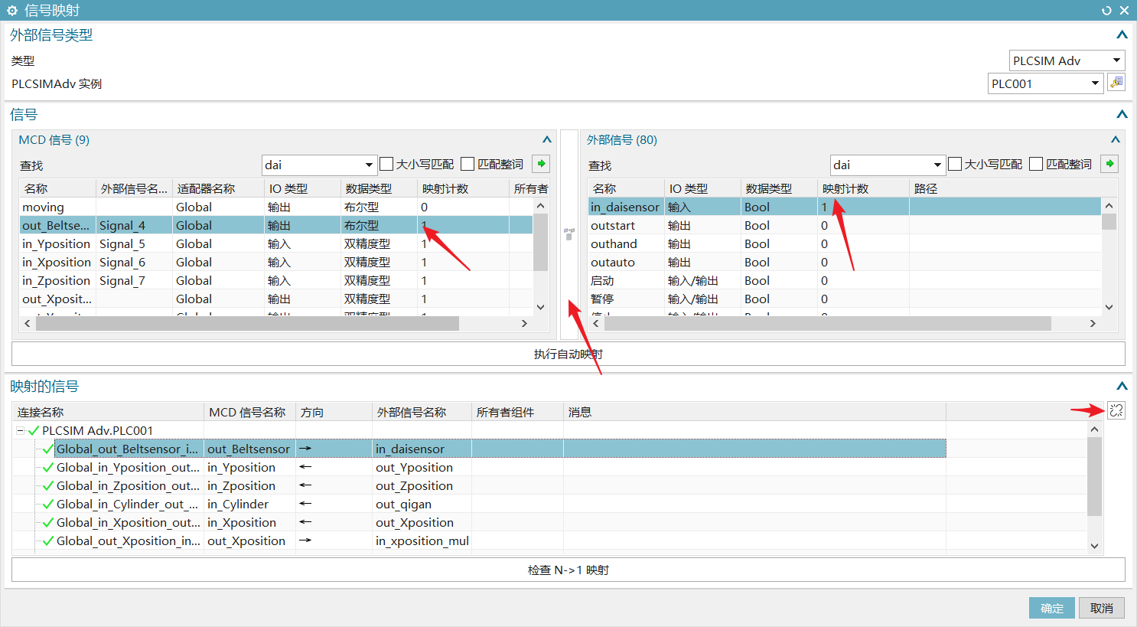
Task: Click the 检查 N->1 映射 button
Action: click(x=568, y=570)
